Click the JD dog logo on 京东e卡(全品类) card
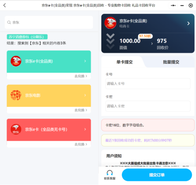Screen dimensions: 196x185 pos(16,61)
